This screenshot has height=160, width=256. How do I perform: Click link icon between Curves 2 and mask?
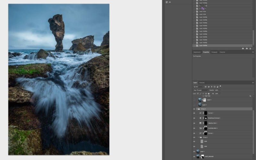point(203,113)
